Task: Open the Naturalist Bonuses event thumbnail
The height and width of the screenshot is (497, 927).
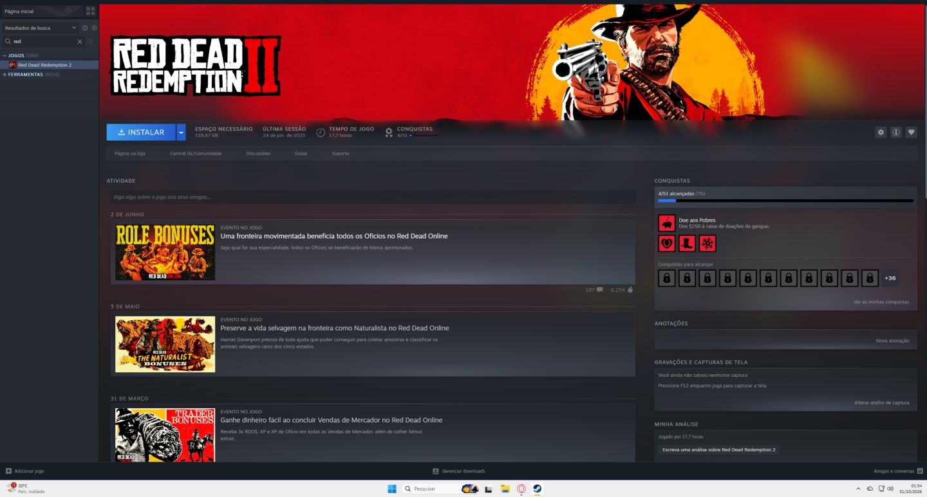Action: 165,344
